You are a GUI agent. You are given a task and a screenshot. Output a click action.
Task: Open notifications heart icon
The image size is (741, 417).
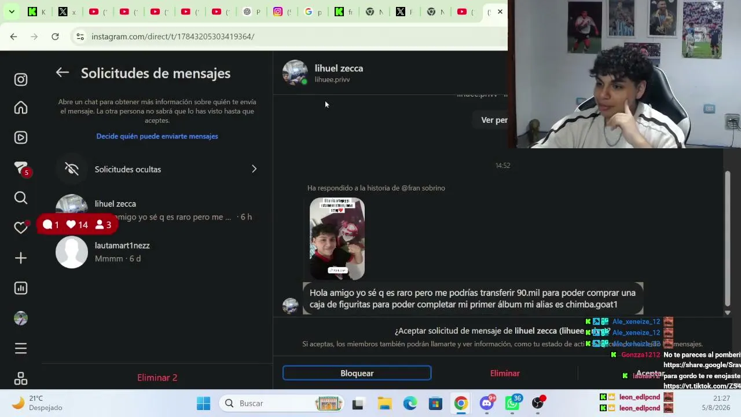[21, 228]
